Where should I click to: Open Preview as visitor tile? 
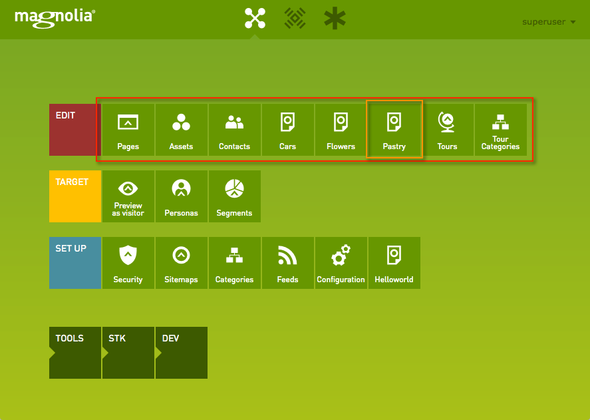click(x=128, y=196)
